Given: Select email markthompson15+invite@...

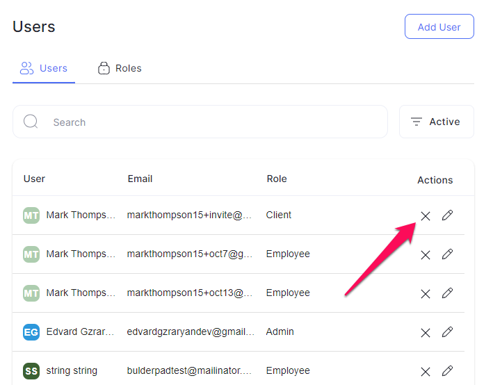Looking at the screenshot, I should 189,215.
